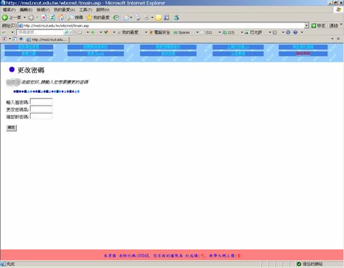Viewport: 344px width, 268px height.
Task: Expand the Back button history dropdown
Action: [25, 17]
